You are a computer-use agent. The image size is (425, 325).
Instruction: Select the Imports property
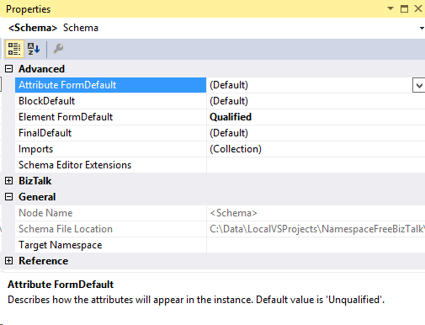click(x=110, y=149)
